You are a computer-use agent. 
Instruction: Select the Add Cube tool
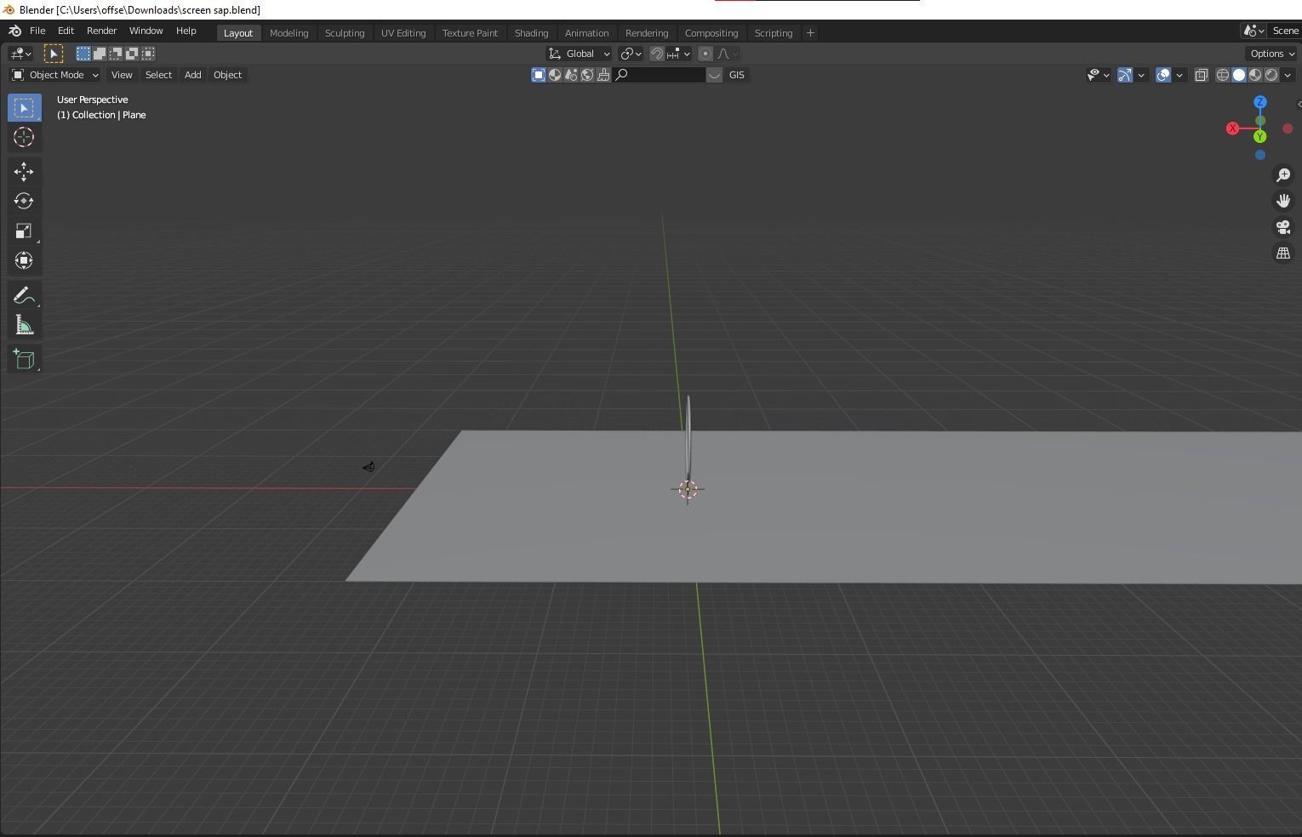tap(24, 359)
